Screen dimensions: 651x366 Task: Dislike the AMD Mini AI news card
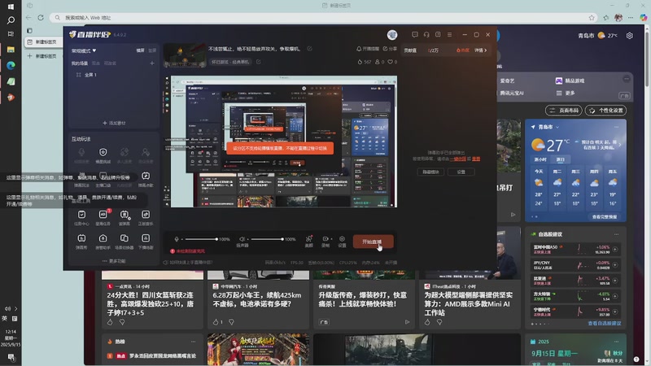pyautogui.click(x=439, y=321)
